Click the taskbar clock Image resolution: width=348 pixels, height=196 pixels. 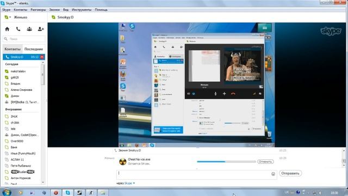[334, 193]
